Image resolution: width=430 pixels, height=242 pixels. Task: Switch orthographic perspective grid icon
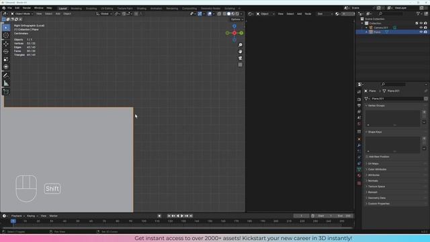(241, 65)
